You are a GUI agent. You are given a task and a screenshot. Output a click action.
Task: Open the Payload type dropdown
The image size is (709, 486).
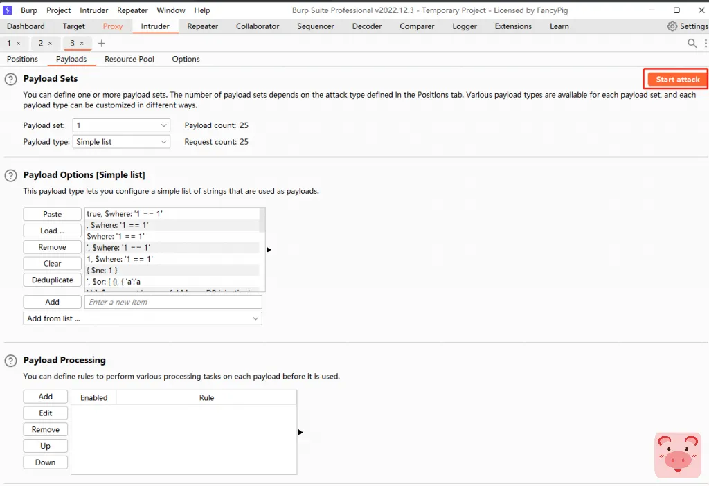[121, 142]
